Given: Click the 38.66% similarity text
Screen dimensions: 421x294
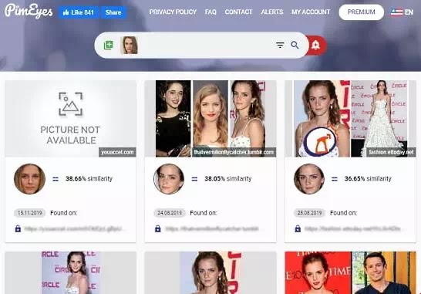Looking at the screenshot, I should 89,179.
